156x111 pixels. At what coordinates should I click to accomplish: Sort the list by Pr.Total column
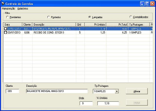[x=117, y=24]
